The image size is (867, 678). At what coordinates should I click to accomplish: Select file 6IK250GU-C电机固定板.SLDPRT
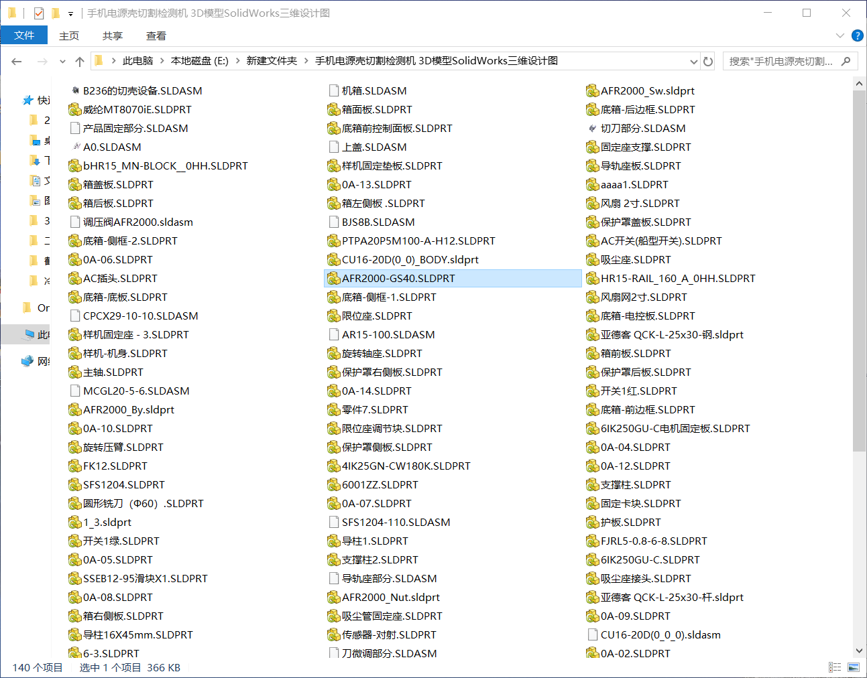pyautogui.click(x=669, y=428)
